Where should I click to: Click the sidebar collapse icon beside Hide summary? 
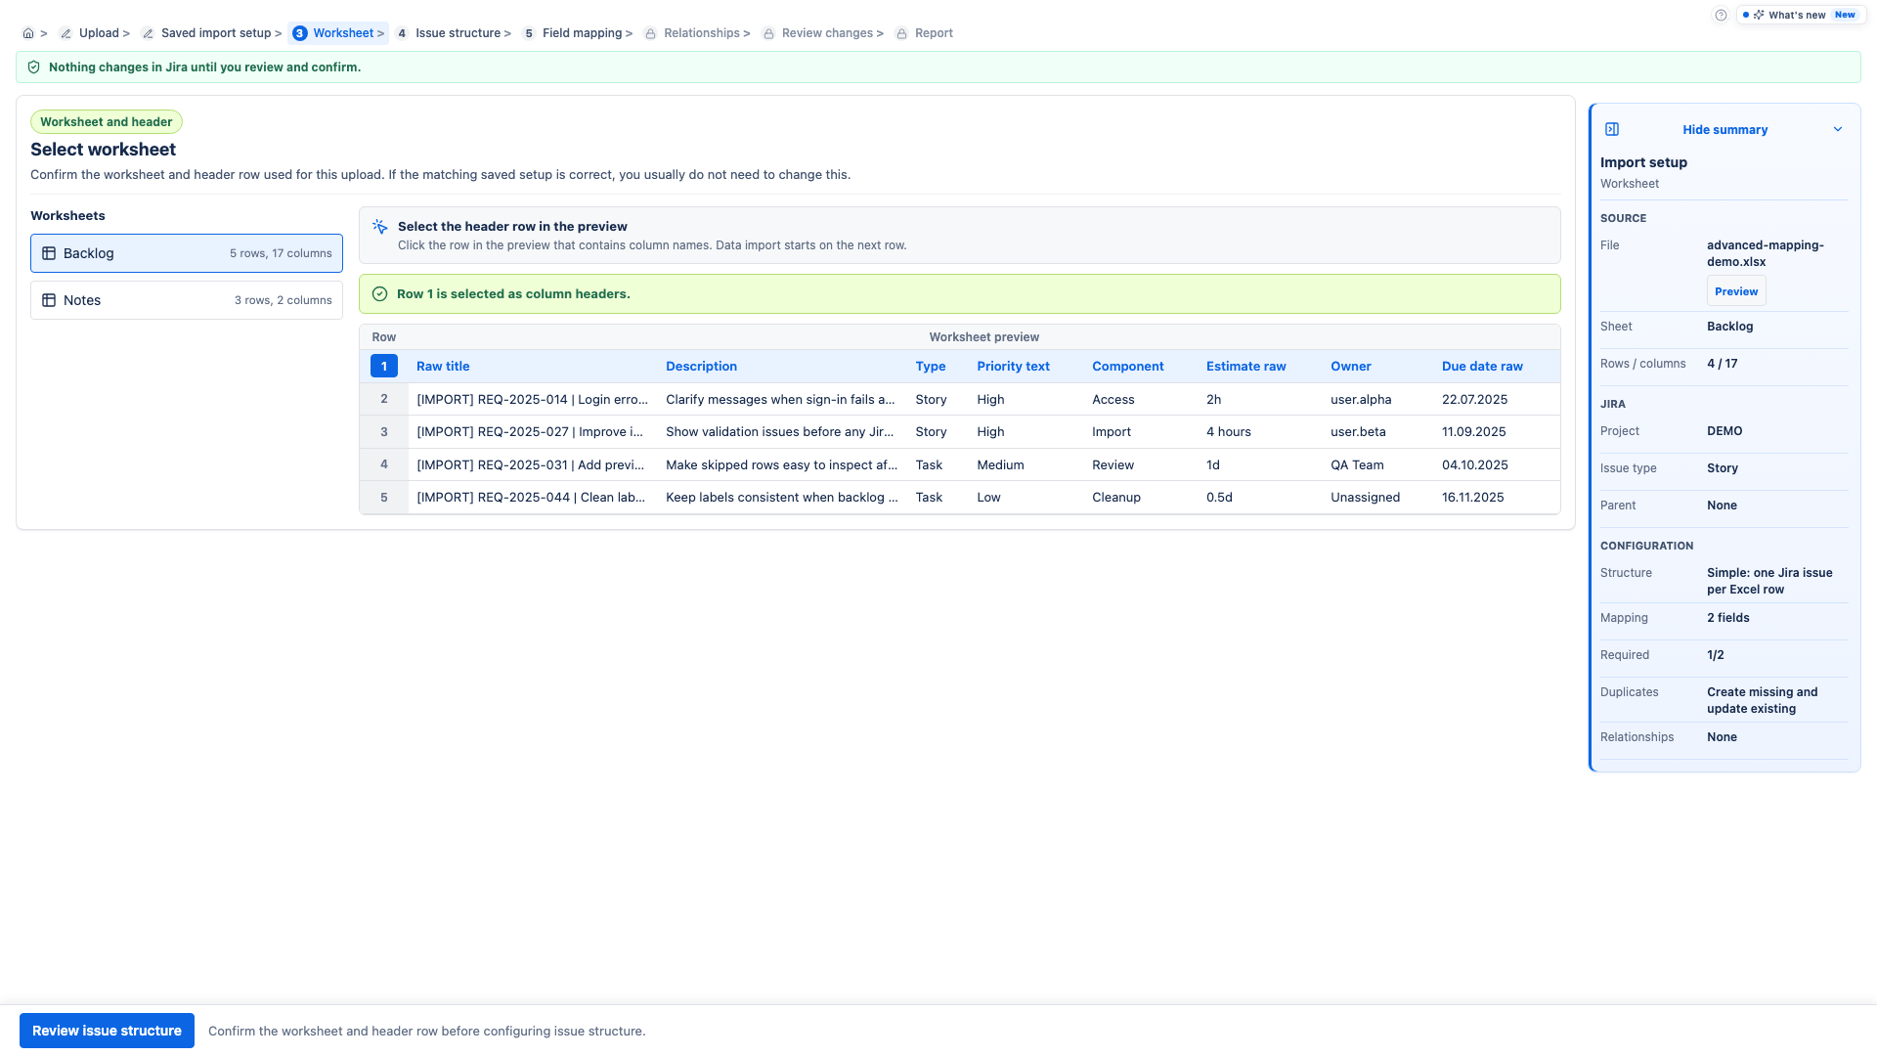(x=1612, y=129)
